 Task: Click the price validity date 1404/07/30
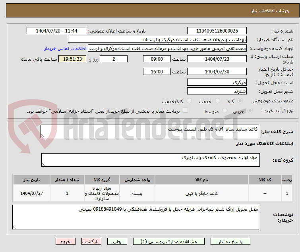click(217, 72)
